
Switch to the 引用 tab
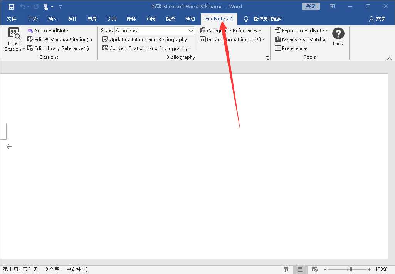coord(112,19)
